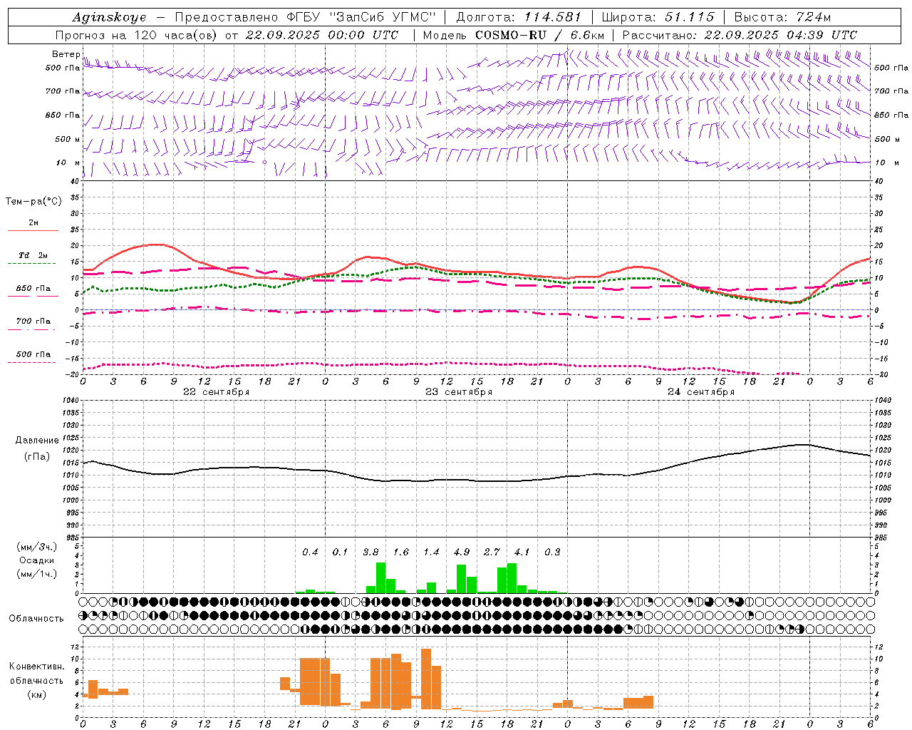Click the Td 2м dew point legend entry
The height and width of the screenshot is (730, 912).
coord(33,255)
